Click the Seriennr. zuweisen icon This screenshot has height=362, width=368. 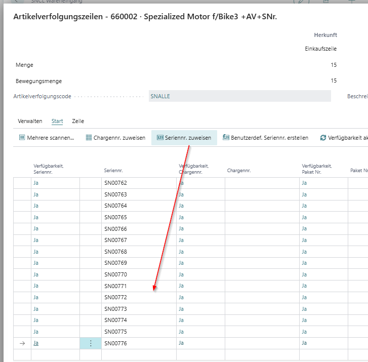160,138
